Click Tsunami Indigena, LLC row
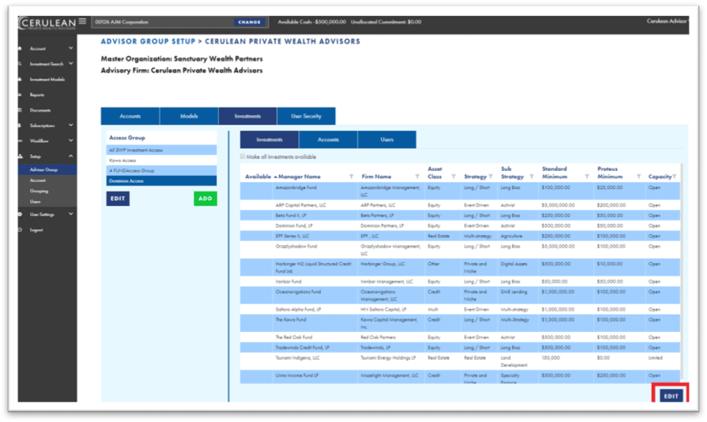This screenshot has height=422, width=707. [x=460, y=361]
